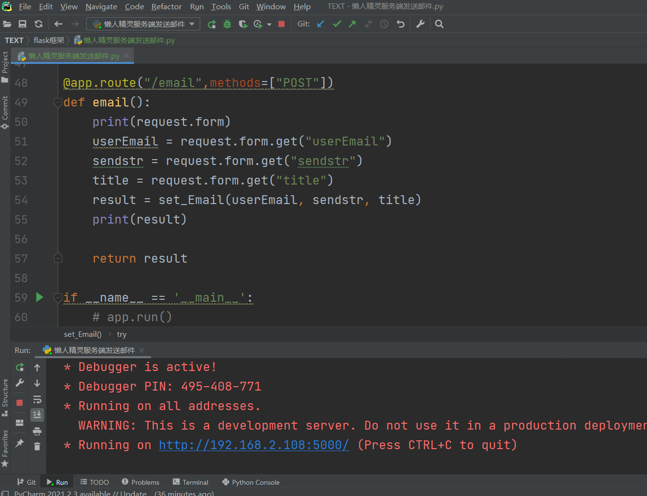Toggle soft-wrap in Run console
Viewport: 647px width, 496px height.
37,399
